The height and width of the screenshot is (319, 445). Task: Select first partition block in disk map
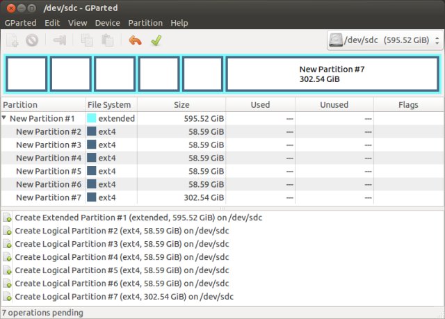click(x=26, y=74)
